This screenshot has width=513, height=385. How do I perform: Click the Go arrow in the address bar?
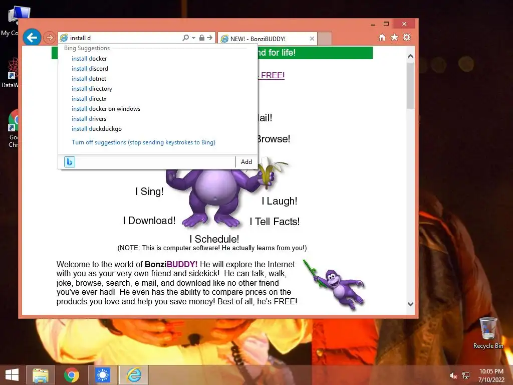click(210, 38)
